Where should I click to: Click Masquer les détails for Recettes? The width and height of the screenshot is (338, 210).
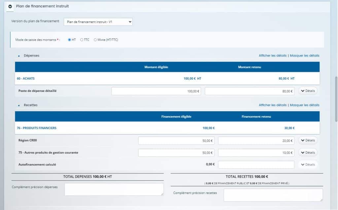click(x=305, y=105)
